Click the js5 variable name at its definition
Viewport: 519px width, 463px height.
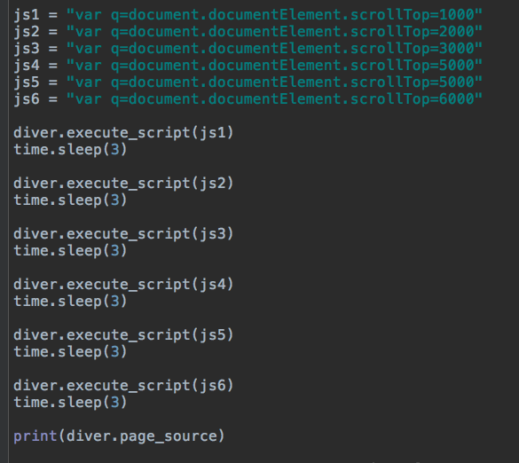coord(27,82)
